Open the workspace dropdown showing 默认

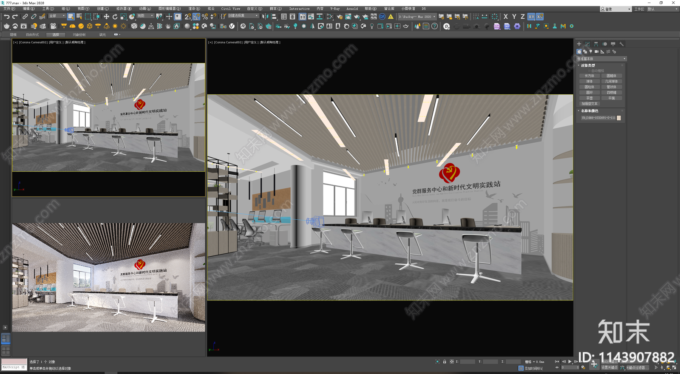point(662,9)
